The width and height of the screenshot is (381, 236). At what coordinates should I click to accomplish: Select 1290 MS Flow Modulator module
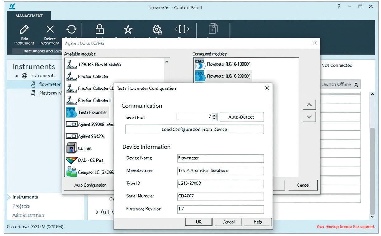pyautogui.click(x=94, y=64)
